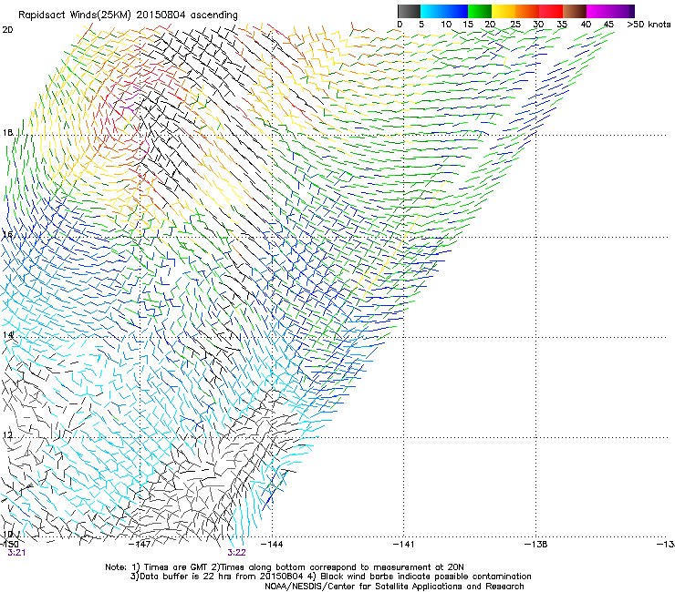Click the '-138' longitude axis label
Viewport: 675px width, 592px height.
(536, 545)
